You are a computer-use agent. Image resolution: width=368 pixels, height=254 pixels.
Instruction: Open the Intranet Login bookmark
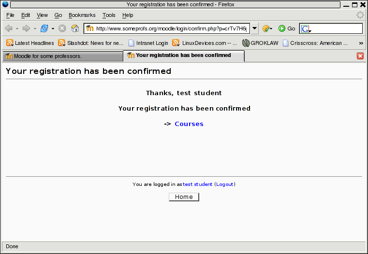tap(148, 43)
